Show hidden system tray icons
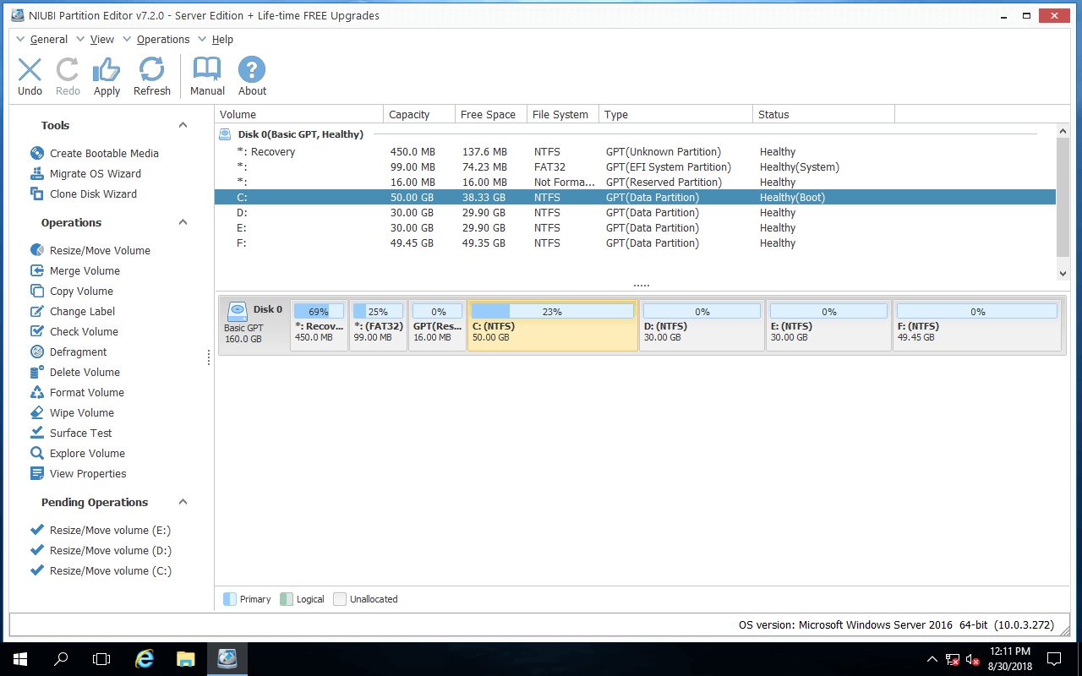1082x676 pixels. [x=932, y=659]
